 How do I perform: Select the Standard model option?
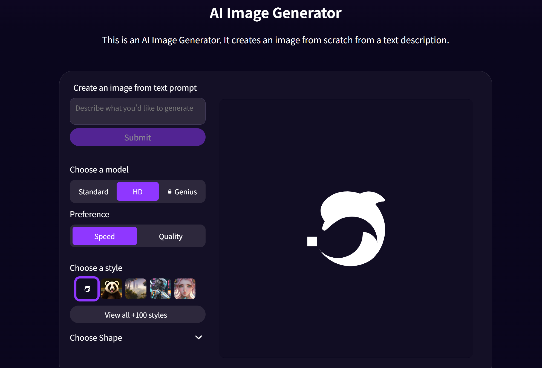coord(93,192)
